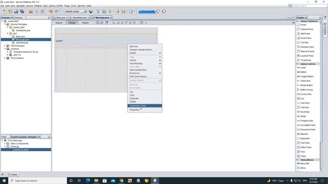Choose Customize Code in the context menu
This screenshot has width=328, height=184.
[145, 106]
